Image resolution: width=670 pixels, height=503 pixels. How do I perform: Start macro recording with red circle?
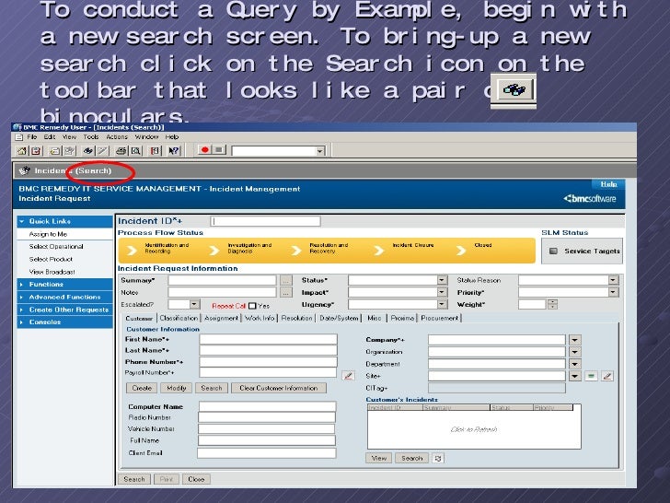(x=205, y=149)
